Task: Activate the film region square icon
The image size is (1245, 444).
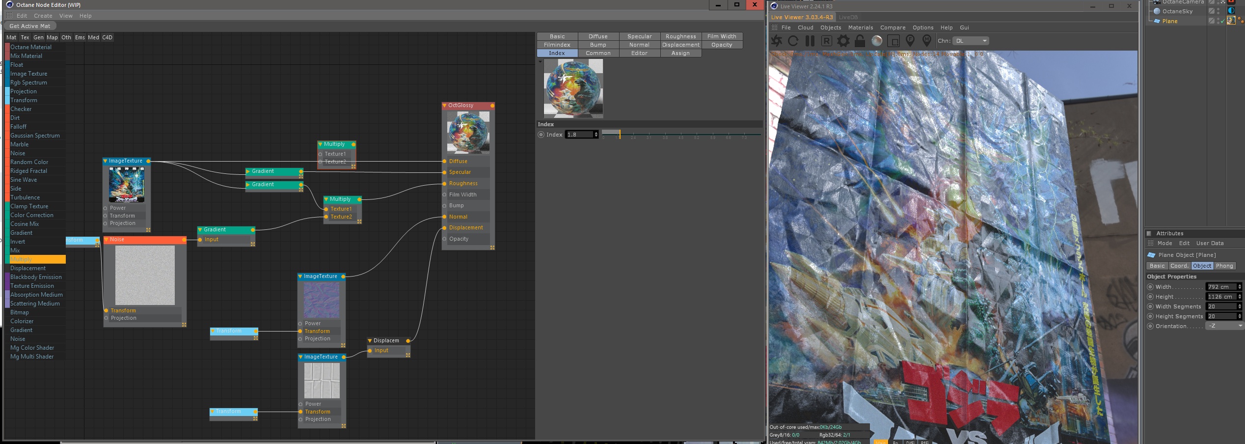Action: [893, 41]
